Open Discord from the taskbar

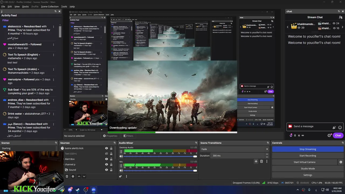click(70, 190)
